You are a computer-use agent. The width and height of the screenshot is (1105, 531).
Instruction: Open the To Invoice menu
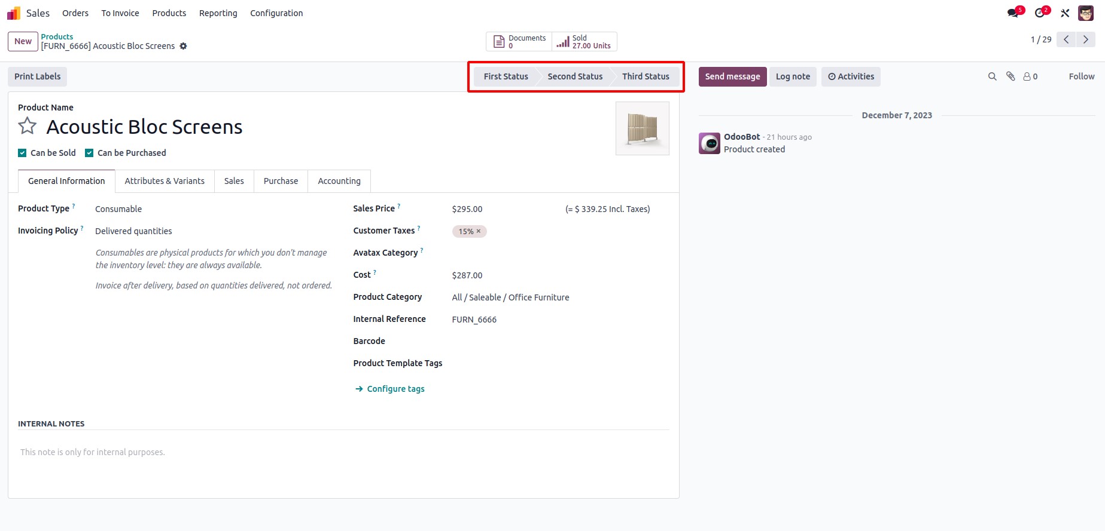120,13
